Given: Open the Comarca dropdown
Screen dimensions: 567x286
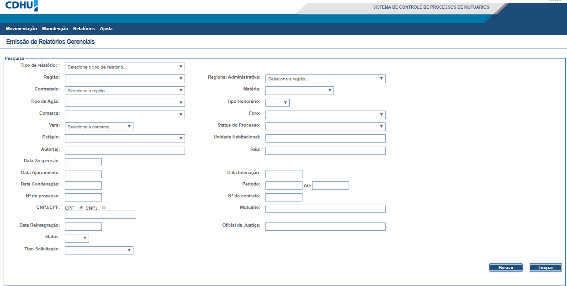Looking at the screenshot, I should 125,114.
